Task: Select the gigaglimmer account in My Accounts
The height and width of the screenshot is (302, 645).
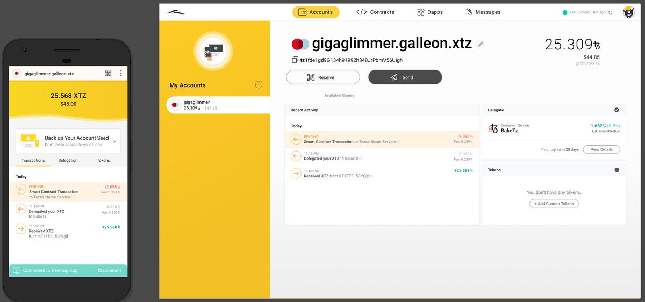Action: pyautogui.click(x=218, y=105)
